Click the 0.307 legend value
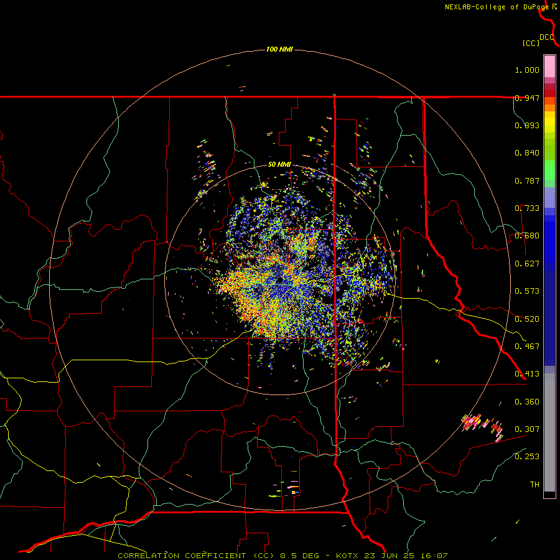Viewport: 560px width, 560px height. click(527, 429)
